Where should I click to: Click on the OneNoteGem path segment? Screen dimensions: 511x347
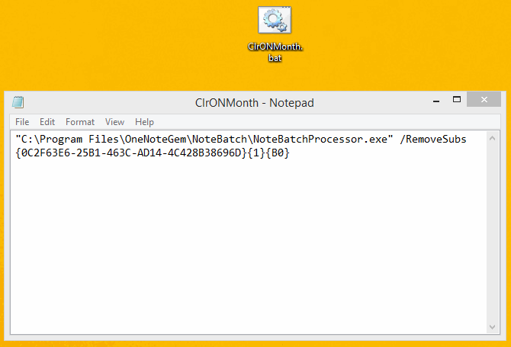pos(155,139)
